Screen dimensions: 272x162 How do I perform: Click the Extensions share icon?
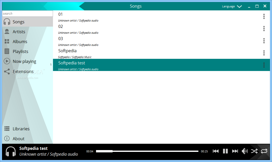pyautogui.click(x=7, y=71)
